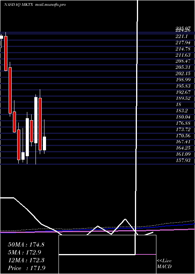This screenshot has height=274, width=195.
Task: Select the 180.04 price level label
Action: [183, 117]
